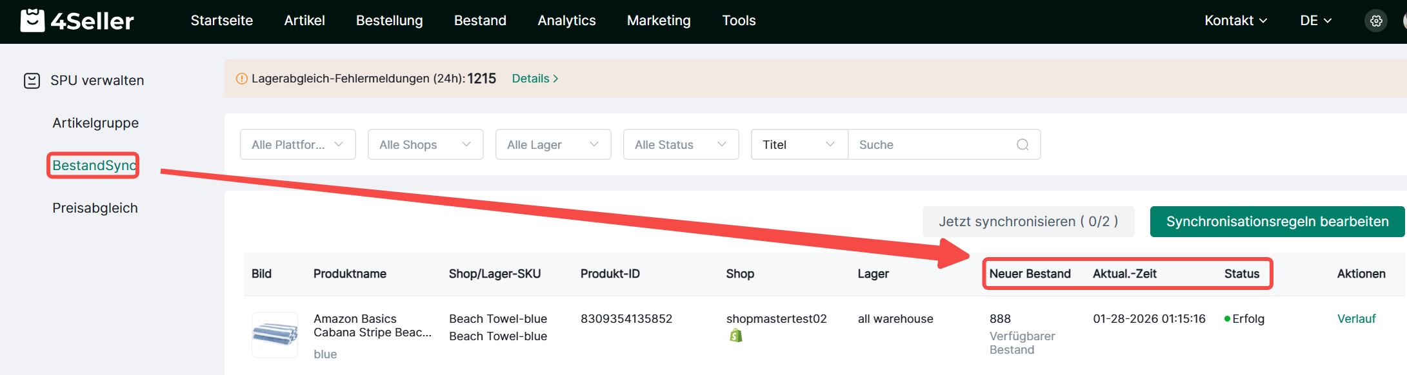This screenshot has width=1407, height=375.
Task: Open the Alle Lager dropdown
Action: tap(553, 144)
